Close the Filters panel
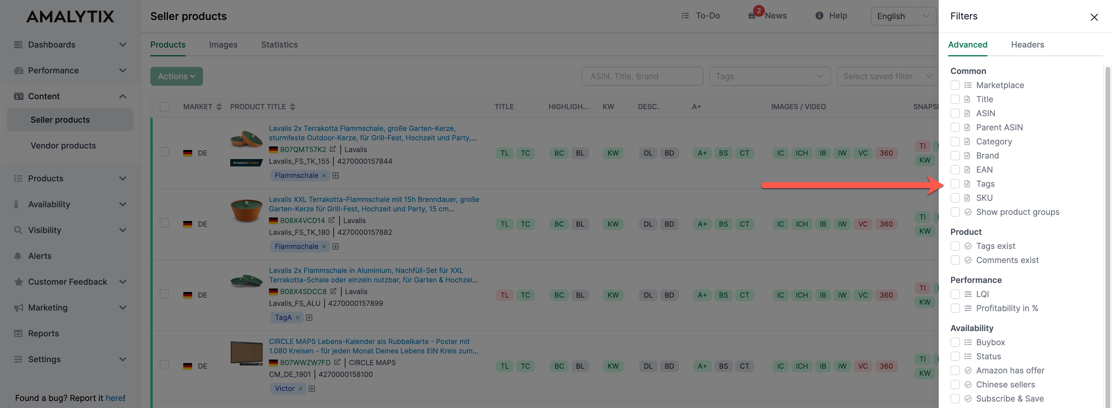1112x408 pixels. tap(1094, 17)
